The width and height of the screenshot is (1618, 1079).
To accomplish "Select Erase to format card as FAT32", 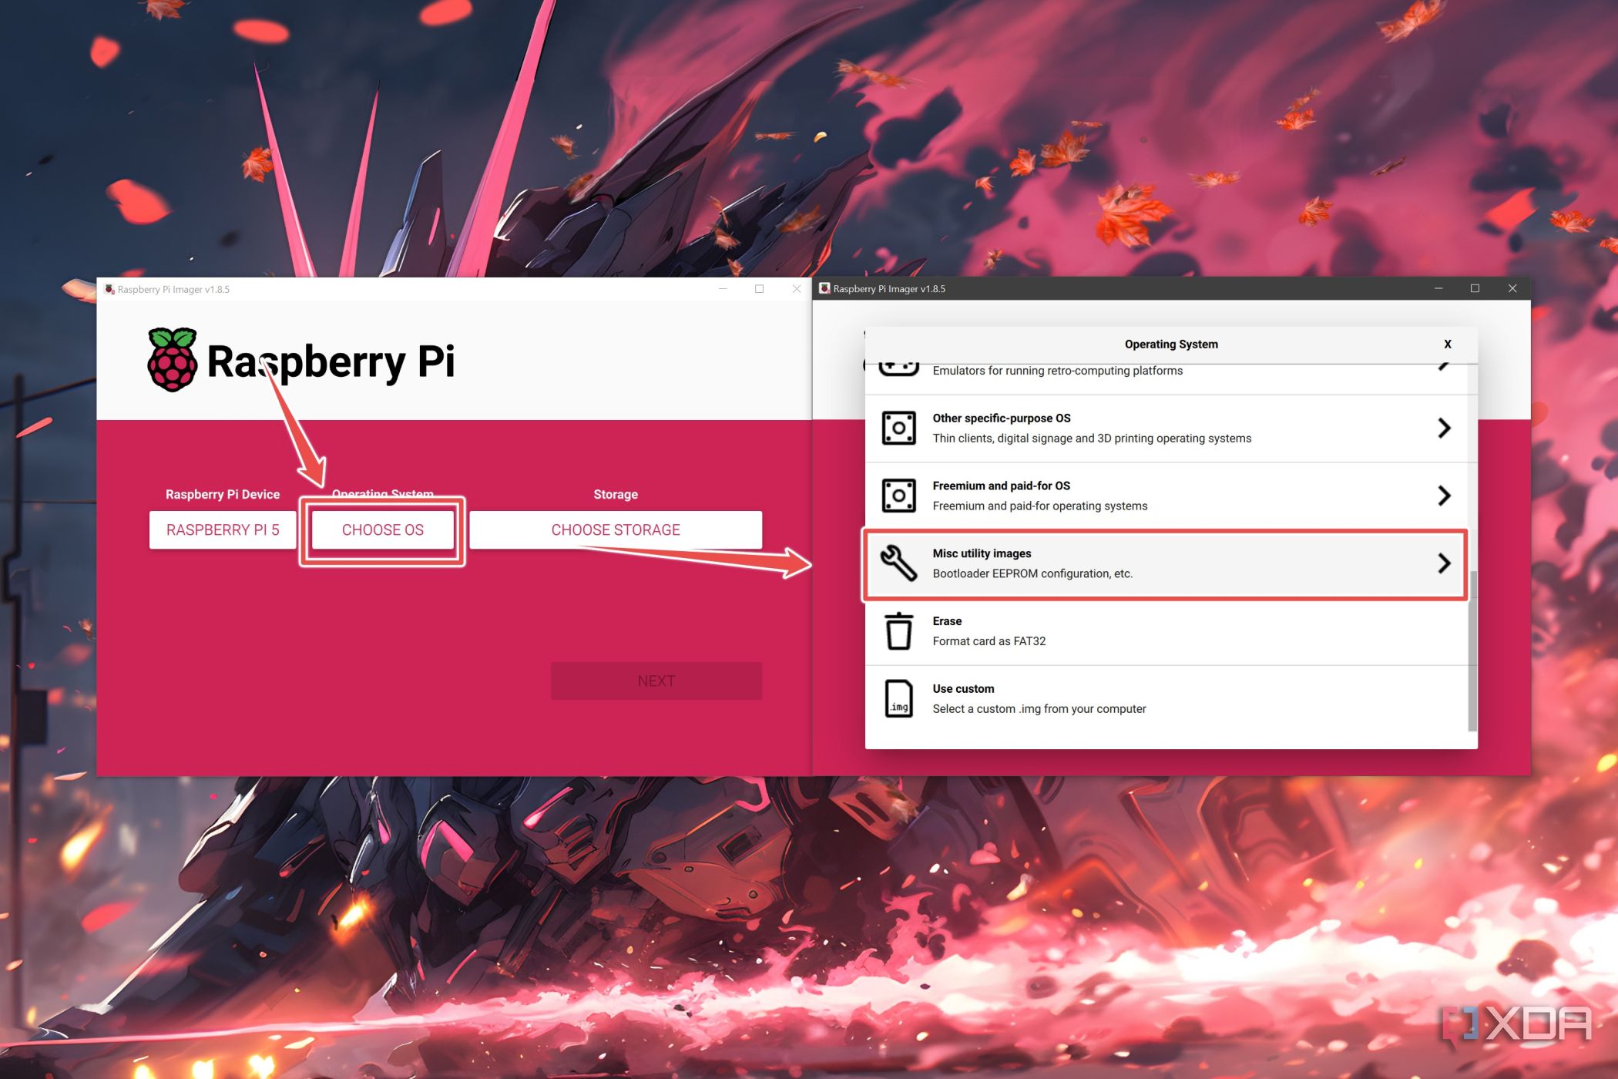I will [1117, 630].
